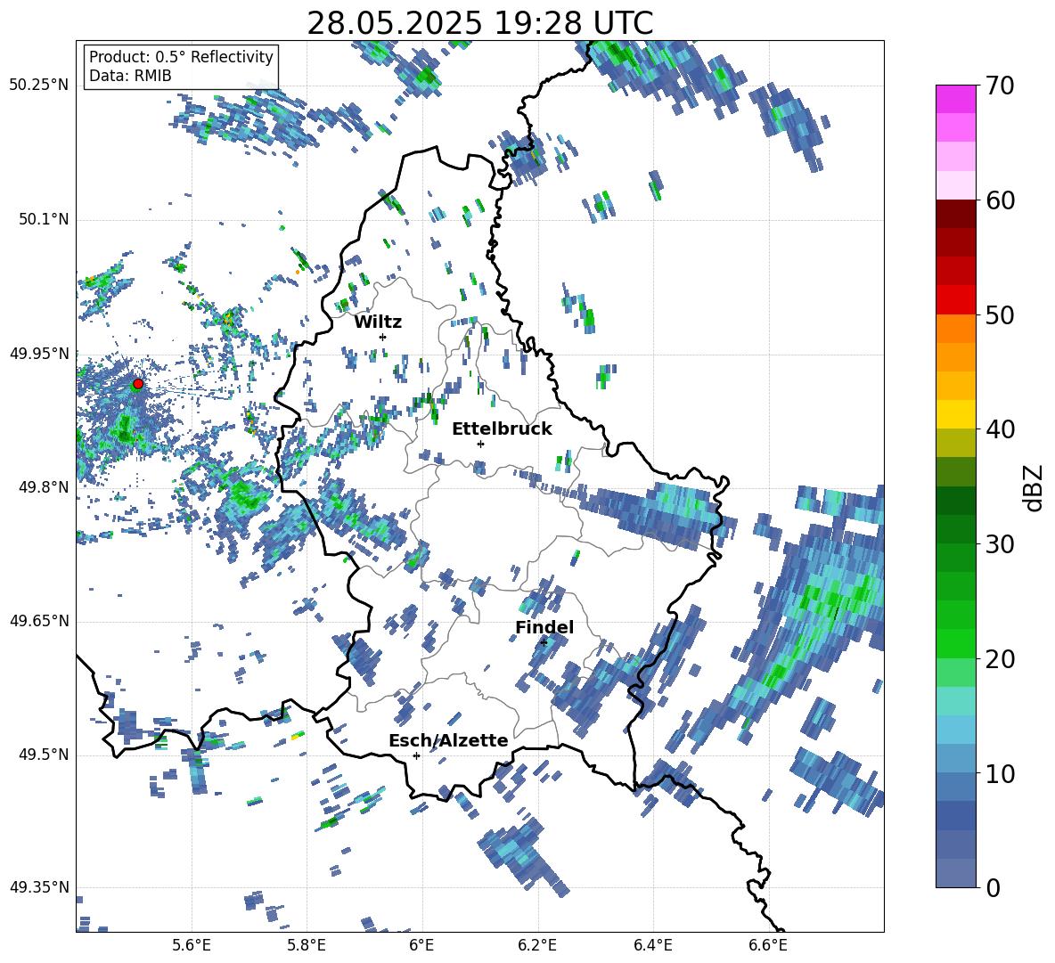Click the colorbar tick label 10
Image resolution: width=1055 pixels, height=963 pixels.
[999, 773]
